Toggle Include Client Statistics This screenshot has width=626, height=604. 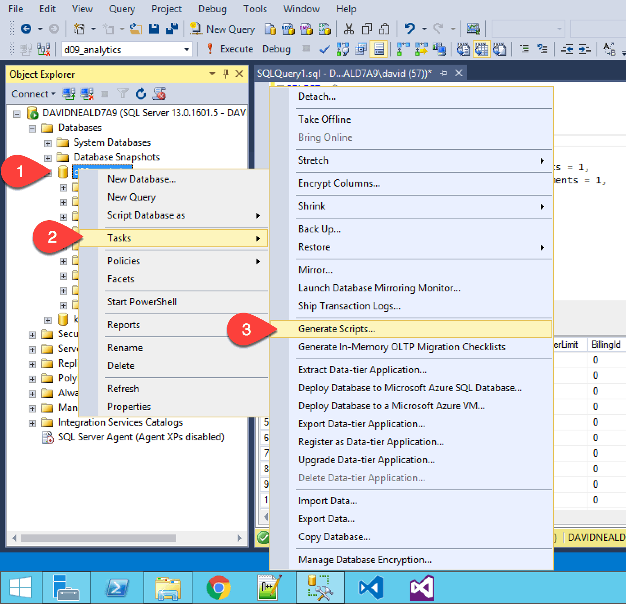[x=439, y=50]
